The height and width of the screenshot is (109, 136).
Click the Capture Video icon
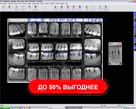pos(68,8)
